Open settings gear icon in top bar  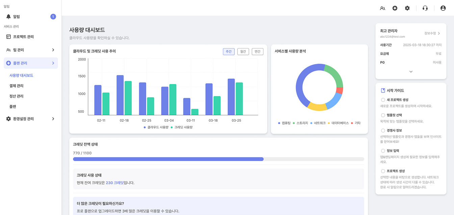pyautogui.click(x=407, y=8)
